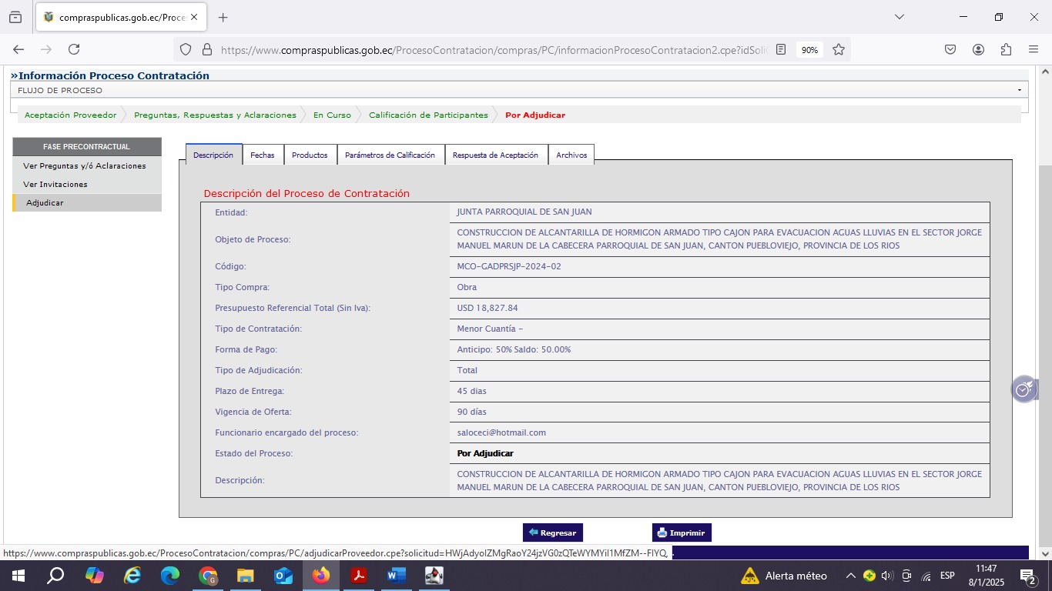Click the Save to Pocket icon
Image resolution: width=1052 pixels, height=591 pixels.
coord(950,49)
